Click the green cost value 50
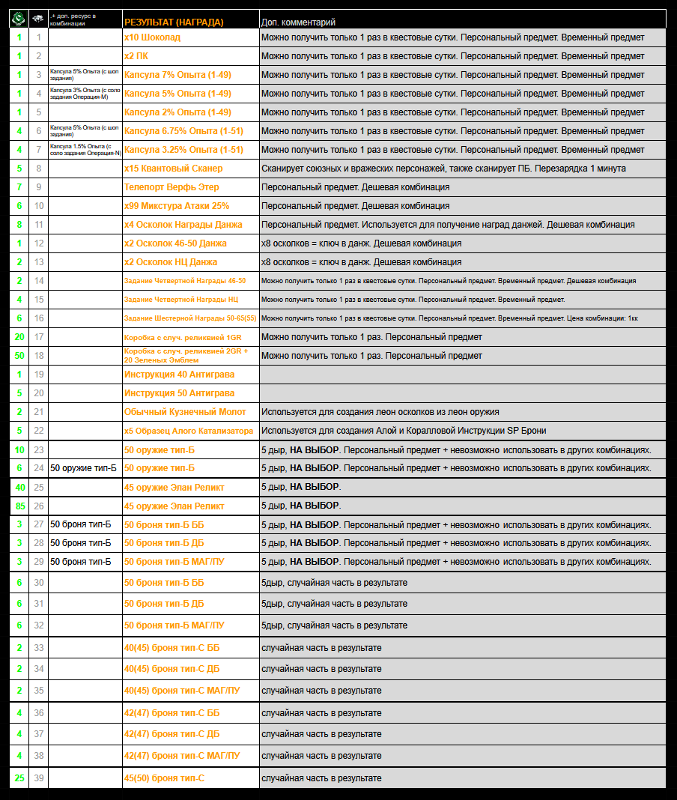 [19, 356]
